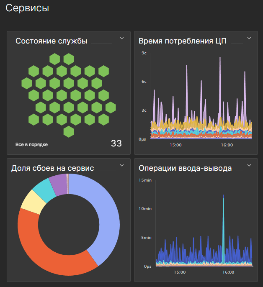Expand the Время потребления ЦП tile menu chevron
The width and height of the screenshot is (263, 287).
click(x=249, y=38)
